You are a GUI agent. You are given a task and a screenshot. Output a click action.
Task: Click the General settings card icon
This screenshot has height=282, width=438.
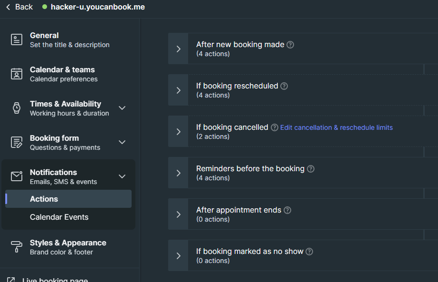pos(17,39)
